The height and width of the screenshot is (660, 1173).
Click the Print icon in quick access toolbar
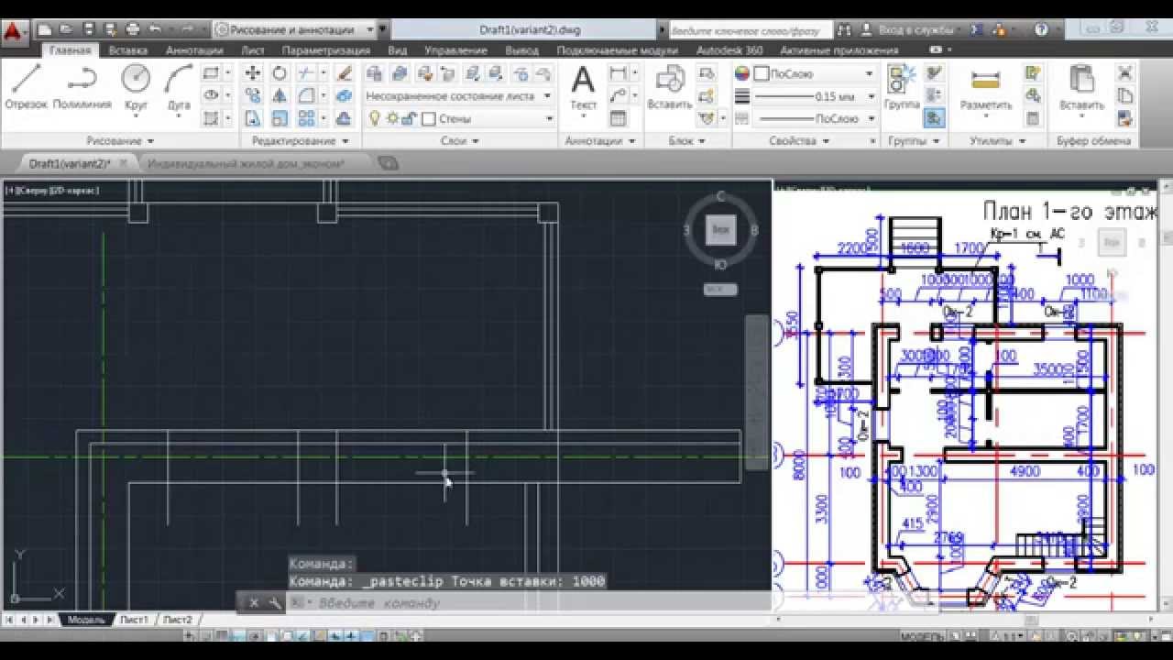[x=133, y=29]
